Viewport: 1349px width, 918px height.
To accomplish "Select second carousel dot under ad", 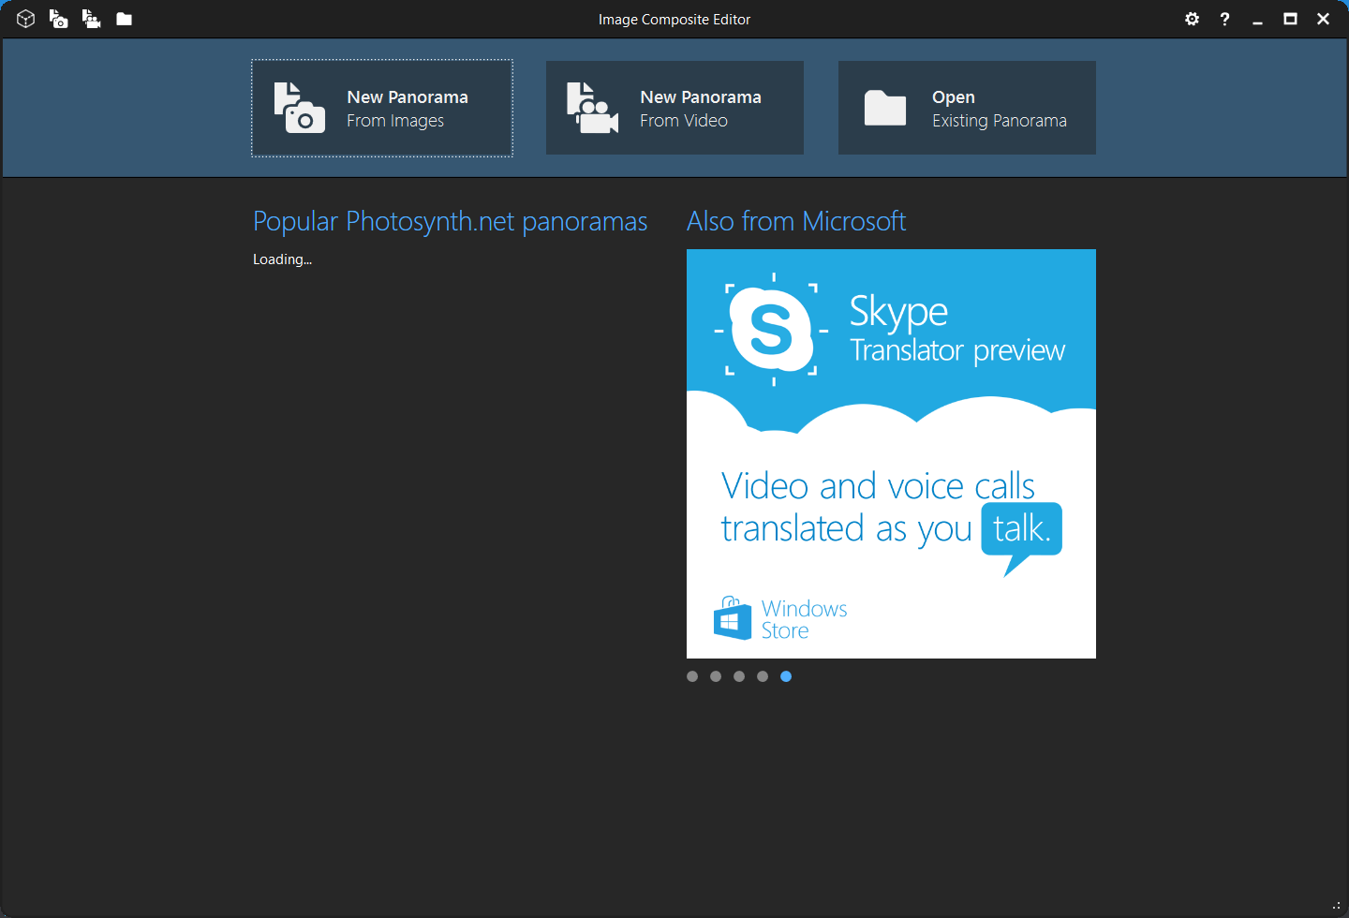I will coord(716,676).
